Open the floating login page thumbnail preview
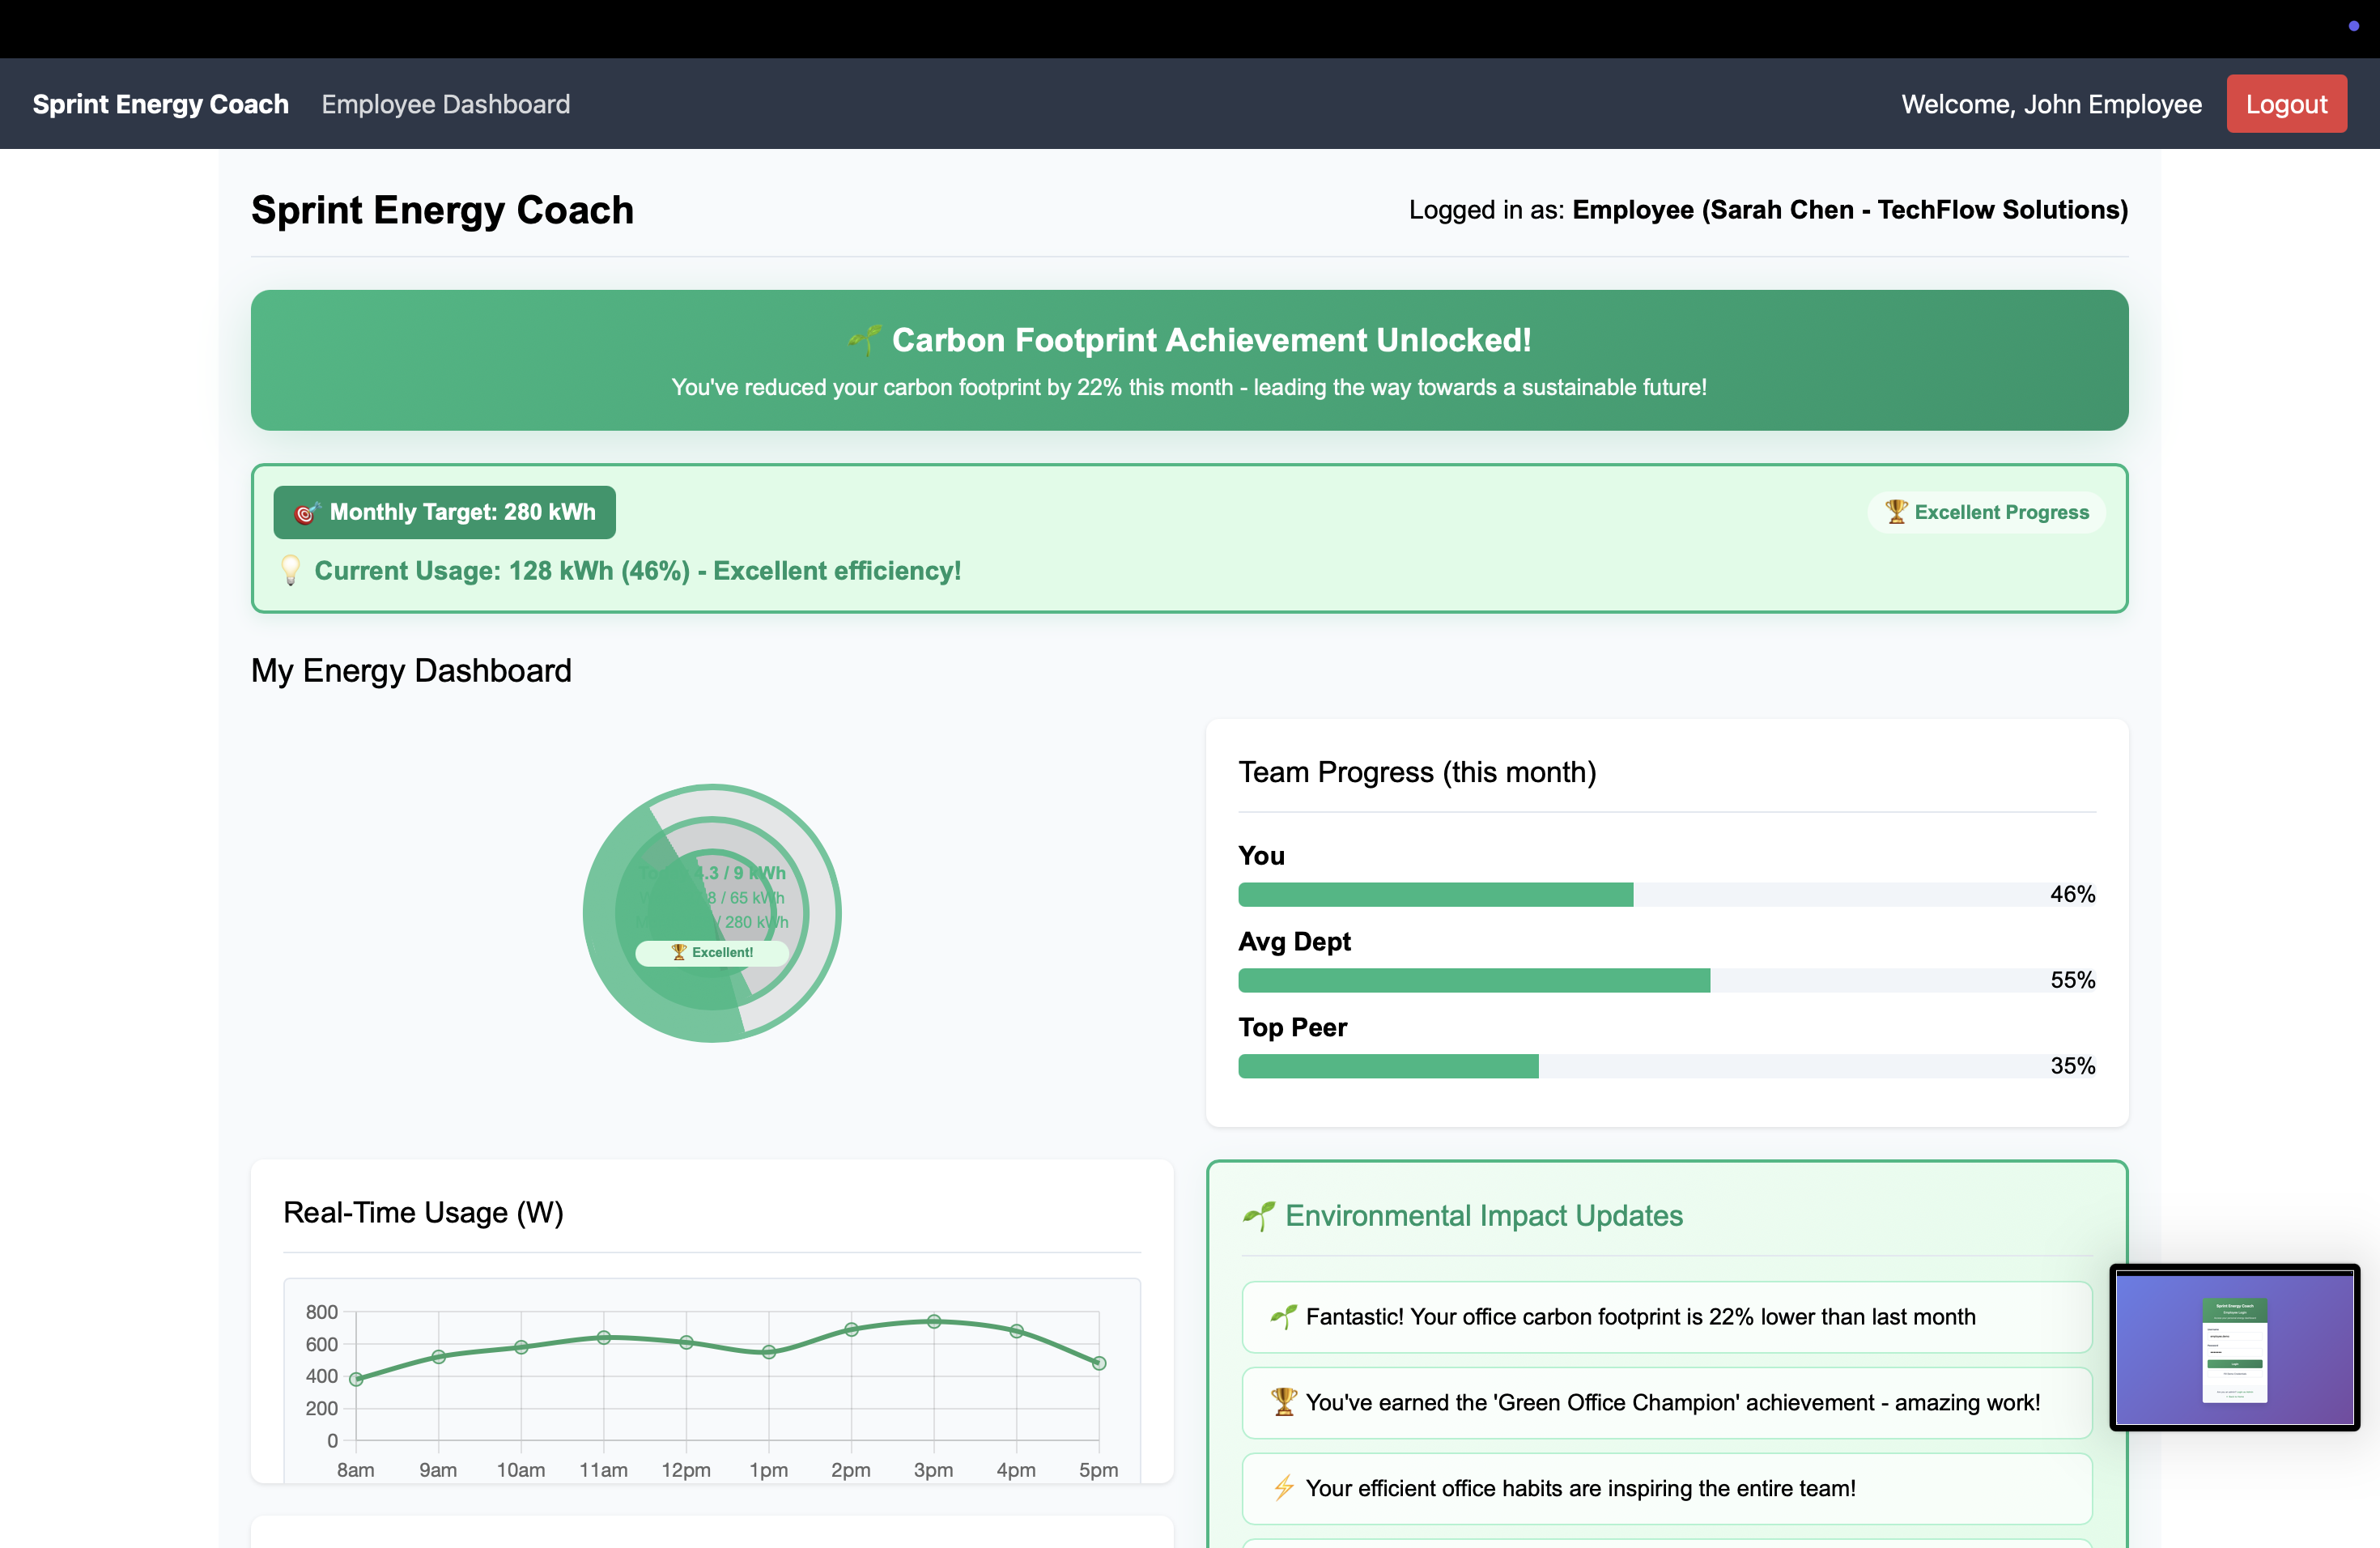This screenshot has height=1548, width=2380. click(2234, 1348)
